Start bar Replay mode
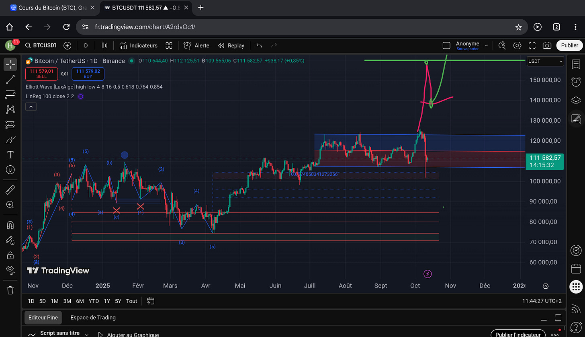The width and height of the screenshot is (585, 337). [231, 45]
